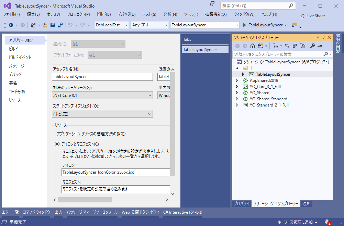Screen dimensions: 344x226
Task: Open the エラー一覧 panel
Action: click(x=11, y=212)
